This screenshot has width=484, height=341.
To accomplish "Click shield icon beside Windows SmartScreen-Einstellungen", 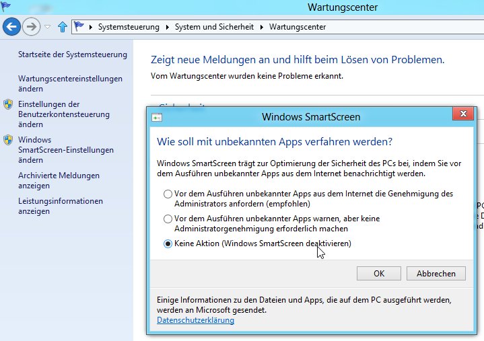I will click(x=8, y=140).
